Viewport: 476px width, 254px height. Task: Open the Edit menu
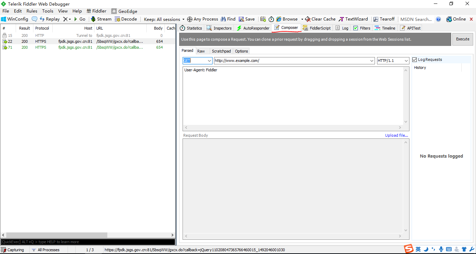(18, 11)
